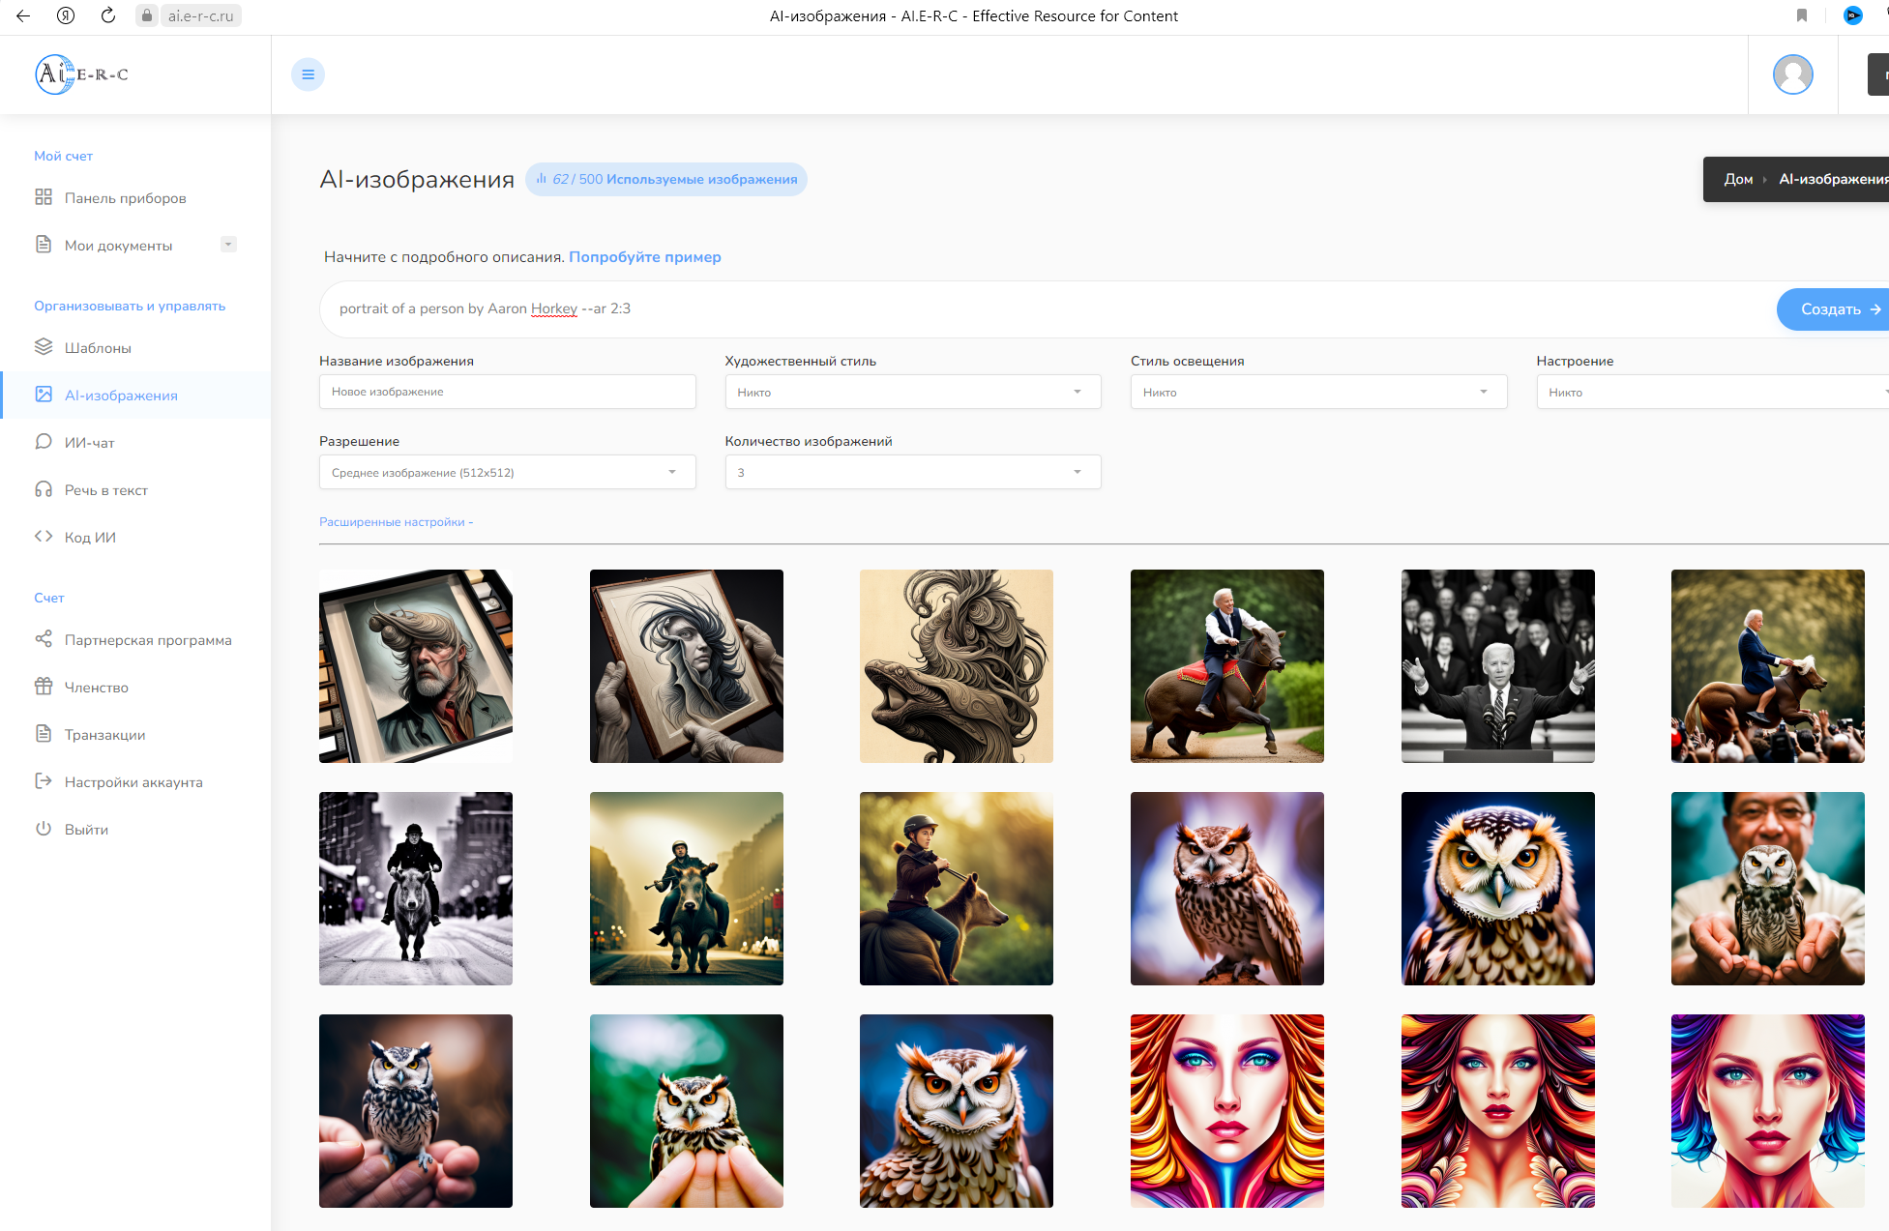Toggle the Расширенные настройки section
This screenshot has height=1231, width=1889.
tap(396, 522)
